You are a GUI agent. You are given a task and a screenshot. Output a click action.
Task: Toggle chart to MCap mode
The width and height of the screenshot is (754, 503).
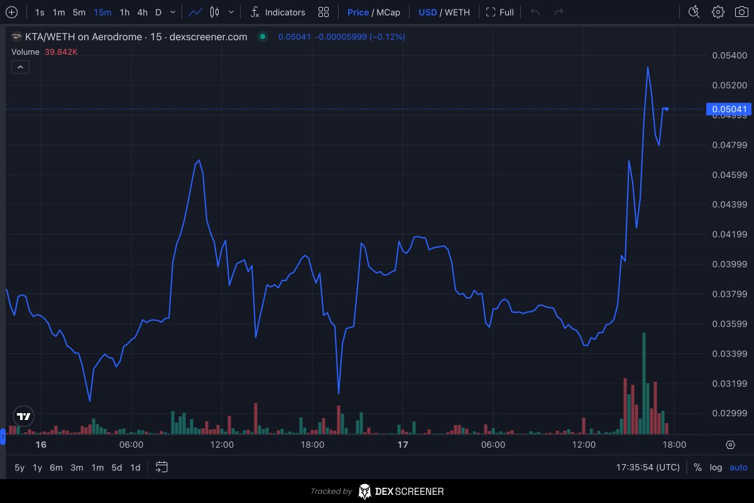(388, 12)
